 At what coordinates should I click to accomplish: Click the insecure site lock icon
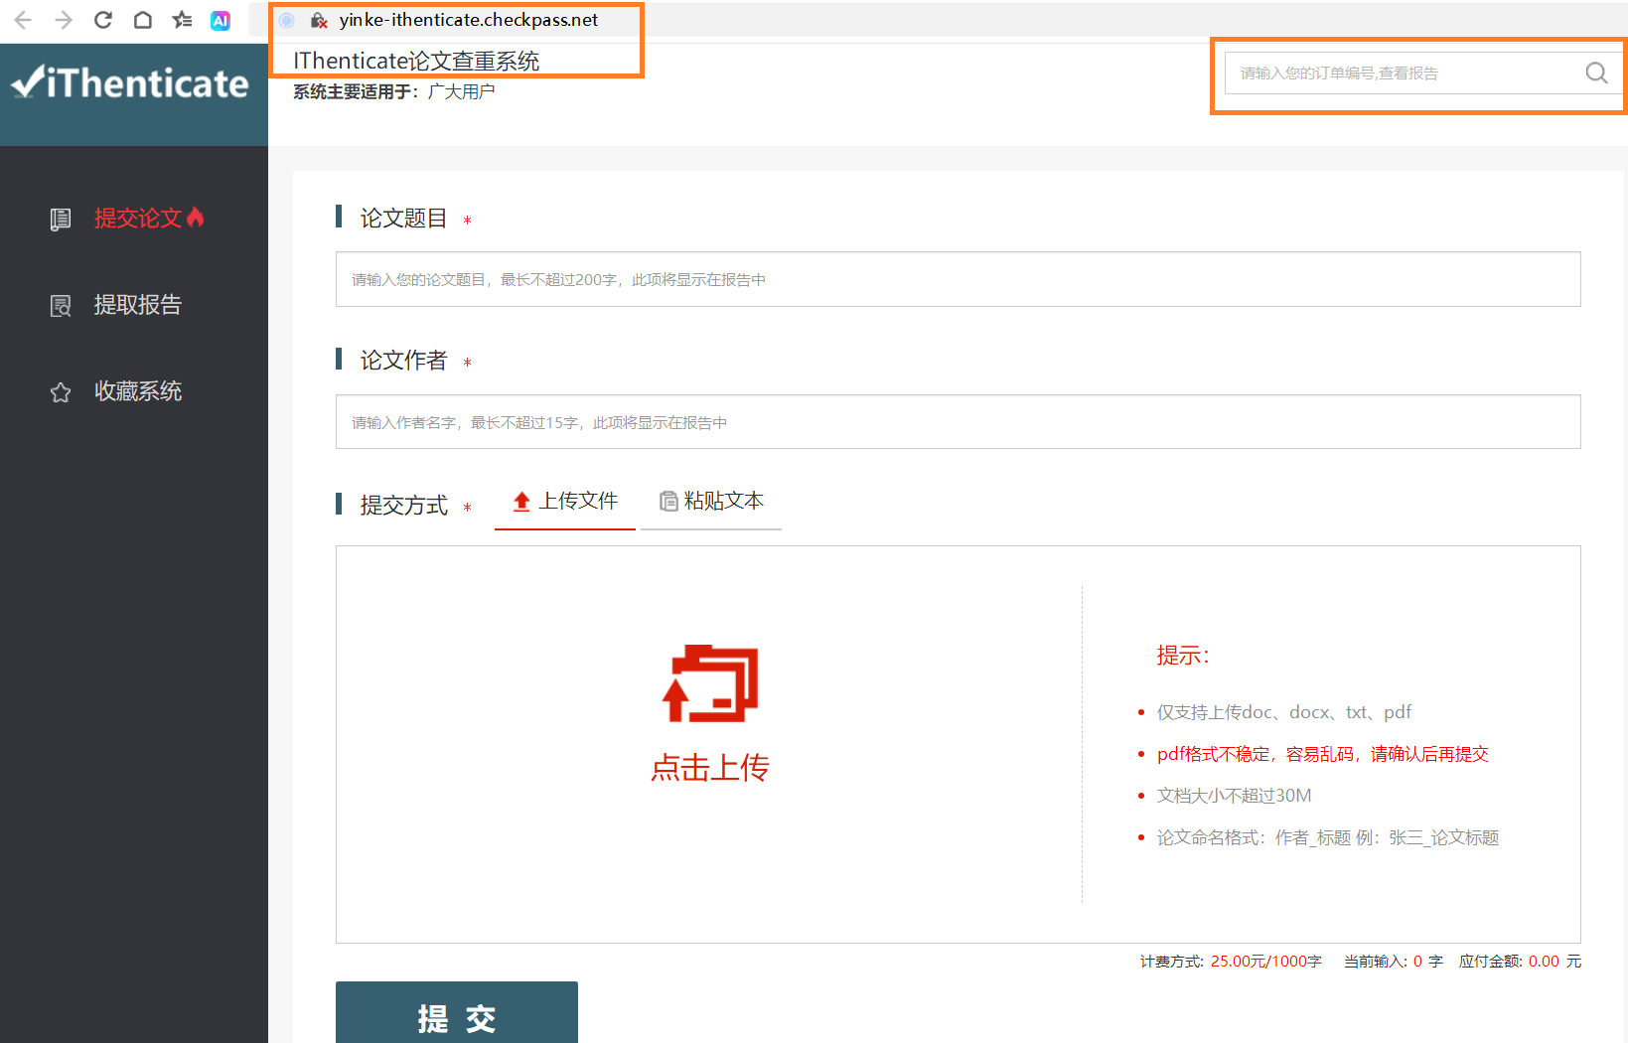(319, 20)
